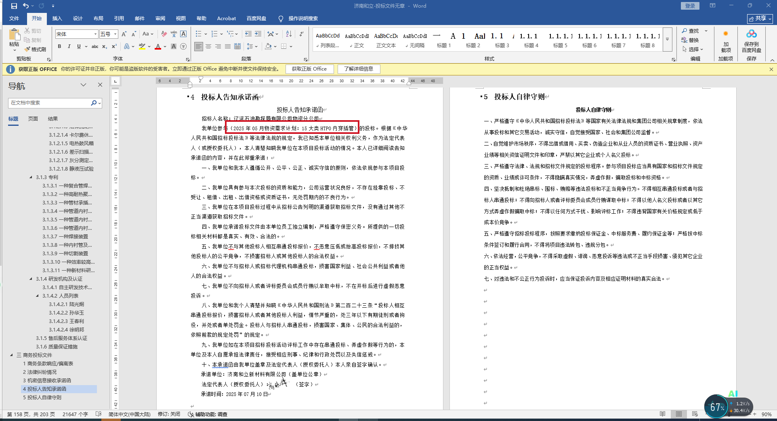This screenshot has width=777, height=421.
Task: Click the navigation search field 在文档中搜索
Action: pyautogui.click(x=49, y=103)
